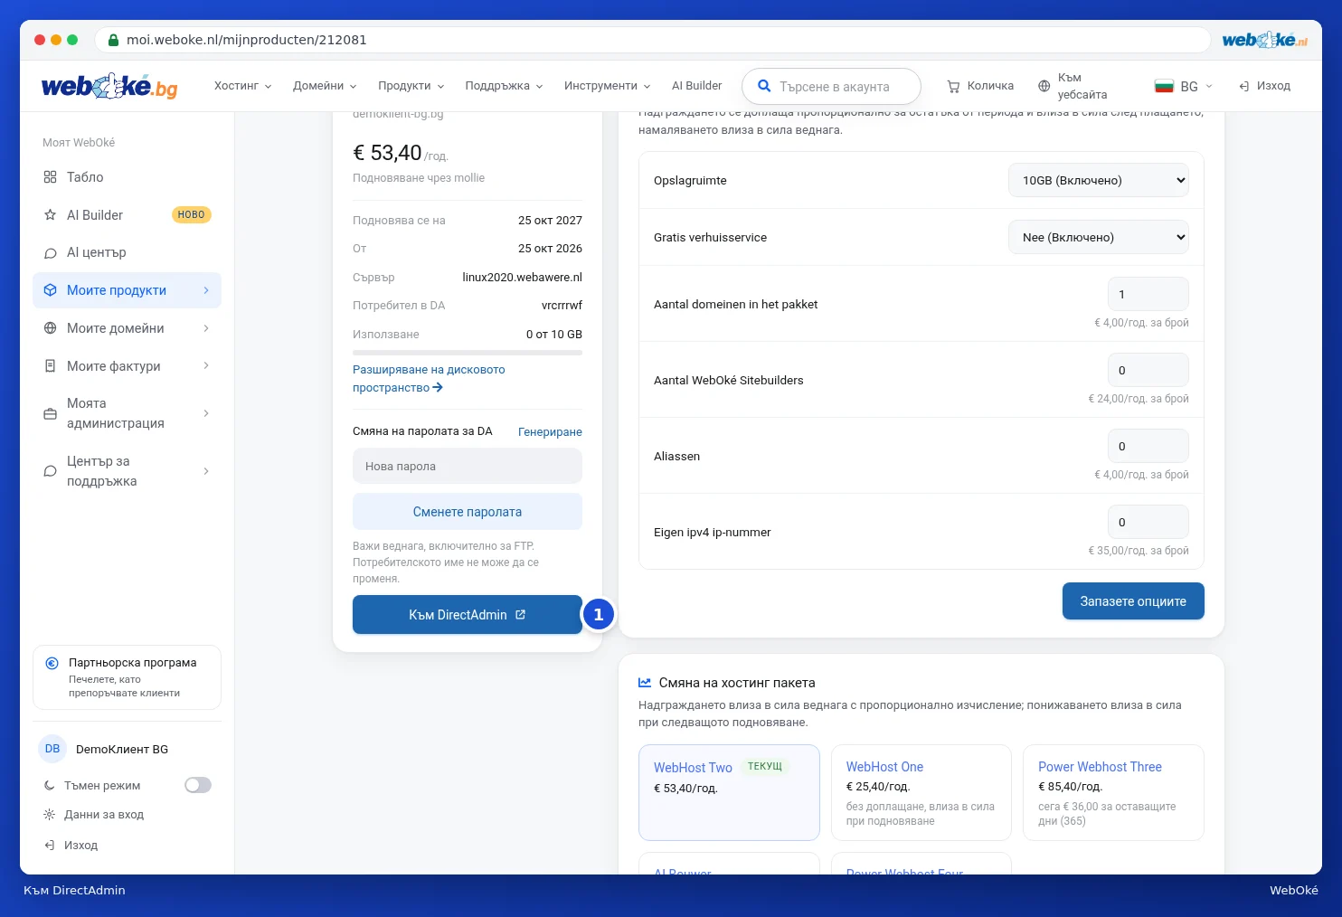The height and width of the screenshot is (917, 1342).
Task: Click the Сменете паролата button
Action: [468, 512]
